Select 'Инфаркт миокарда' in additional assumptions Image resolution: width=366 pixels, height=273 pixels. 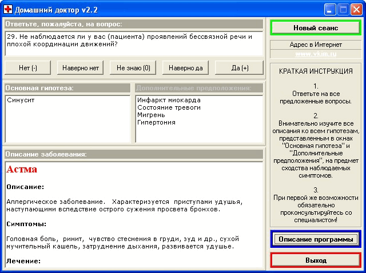coord(169,101)
